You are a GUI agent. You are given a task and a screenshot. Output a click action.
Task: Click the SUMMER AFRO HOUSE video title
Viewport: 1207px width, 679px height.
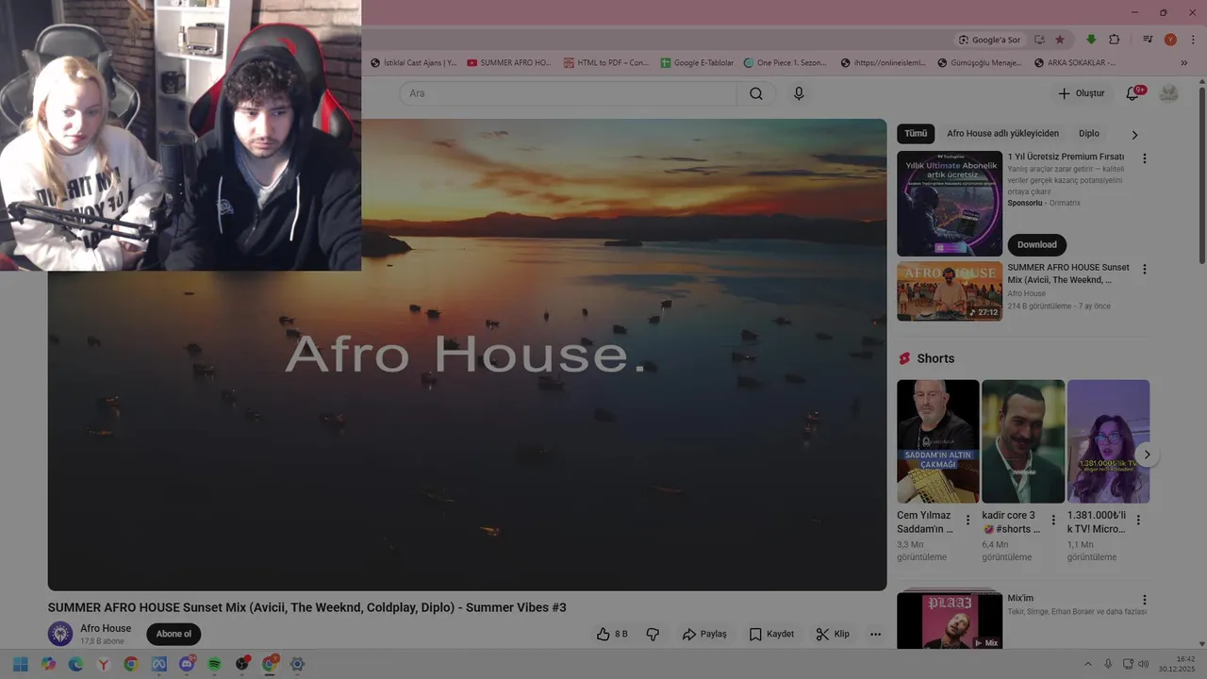[307, 607]
